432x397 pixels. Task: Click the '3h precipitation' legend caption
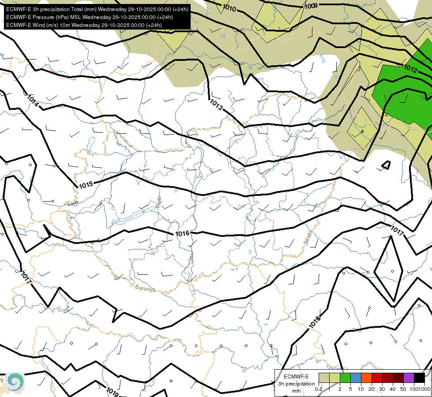[296, 384]
